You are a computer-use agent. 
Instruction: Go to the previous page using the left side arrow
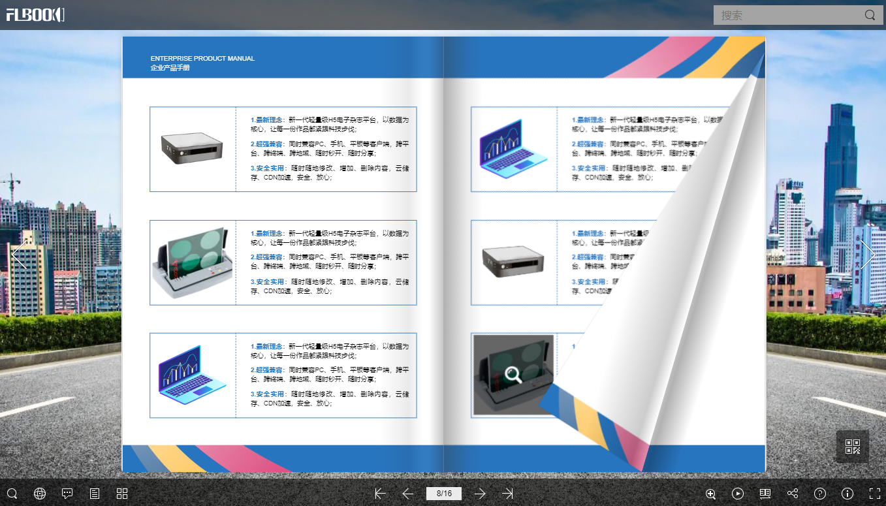click(x=19, y=255)
